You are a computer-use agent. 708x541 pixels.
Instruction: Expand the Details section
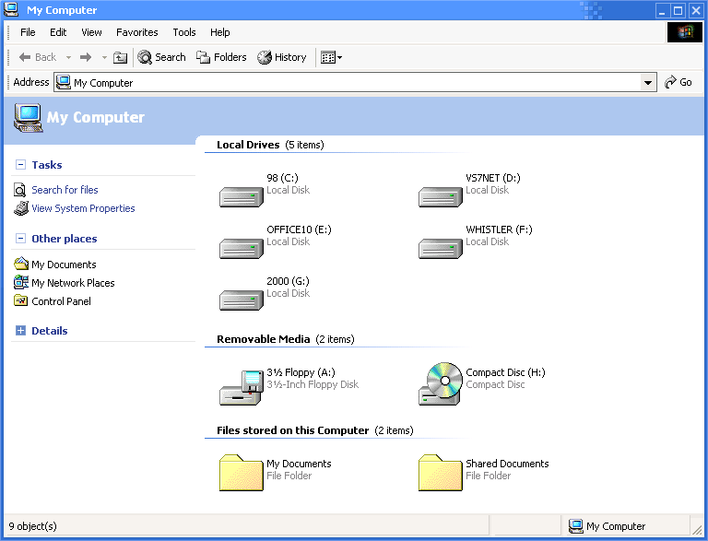20,331
